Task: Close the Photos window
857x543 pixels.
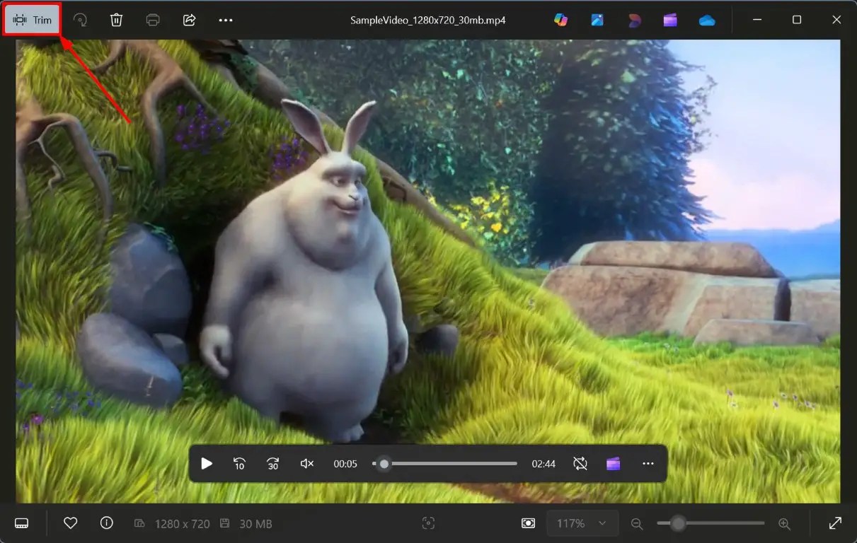Action: click(x=837, y=20)
